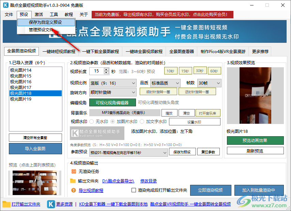Click the yellow folder icon beside 输出文件夹
291x211 pixels.
coord(73,181)
